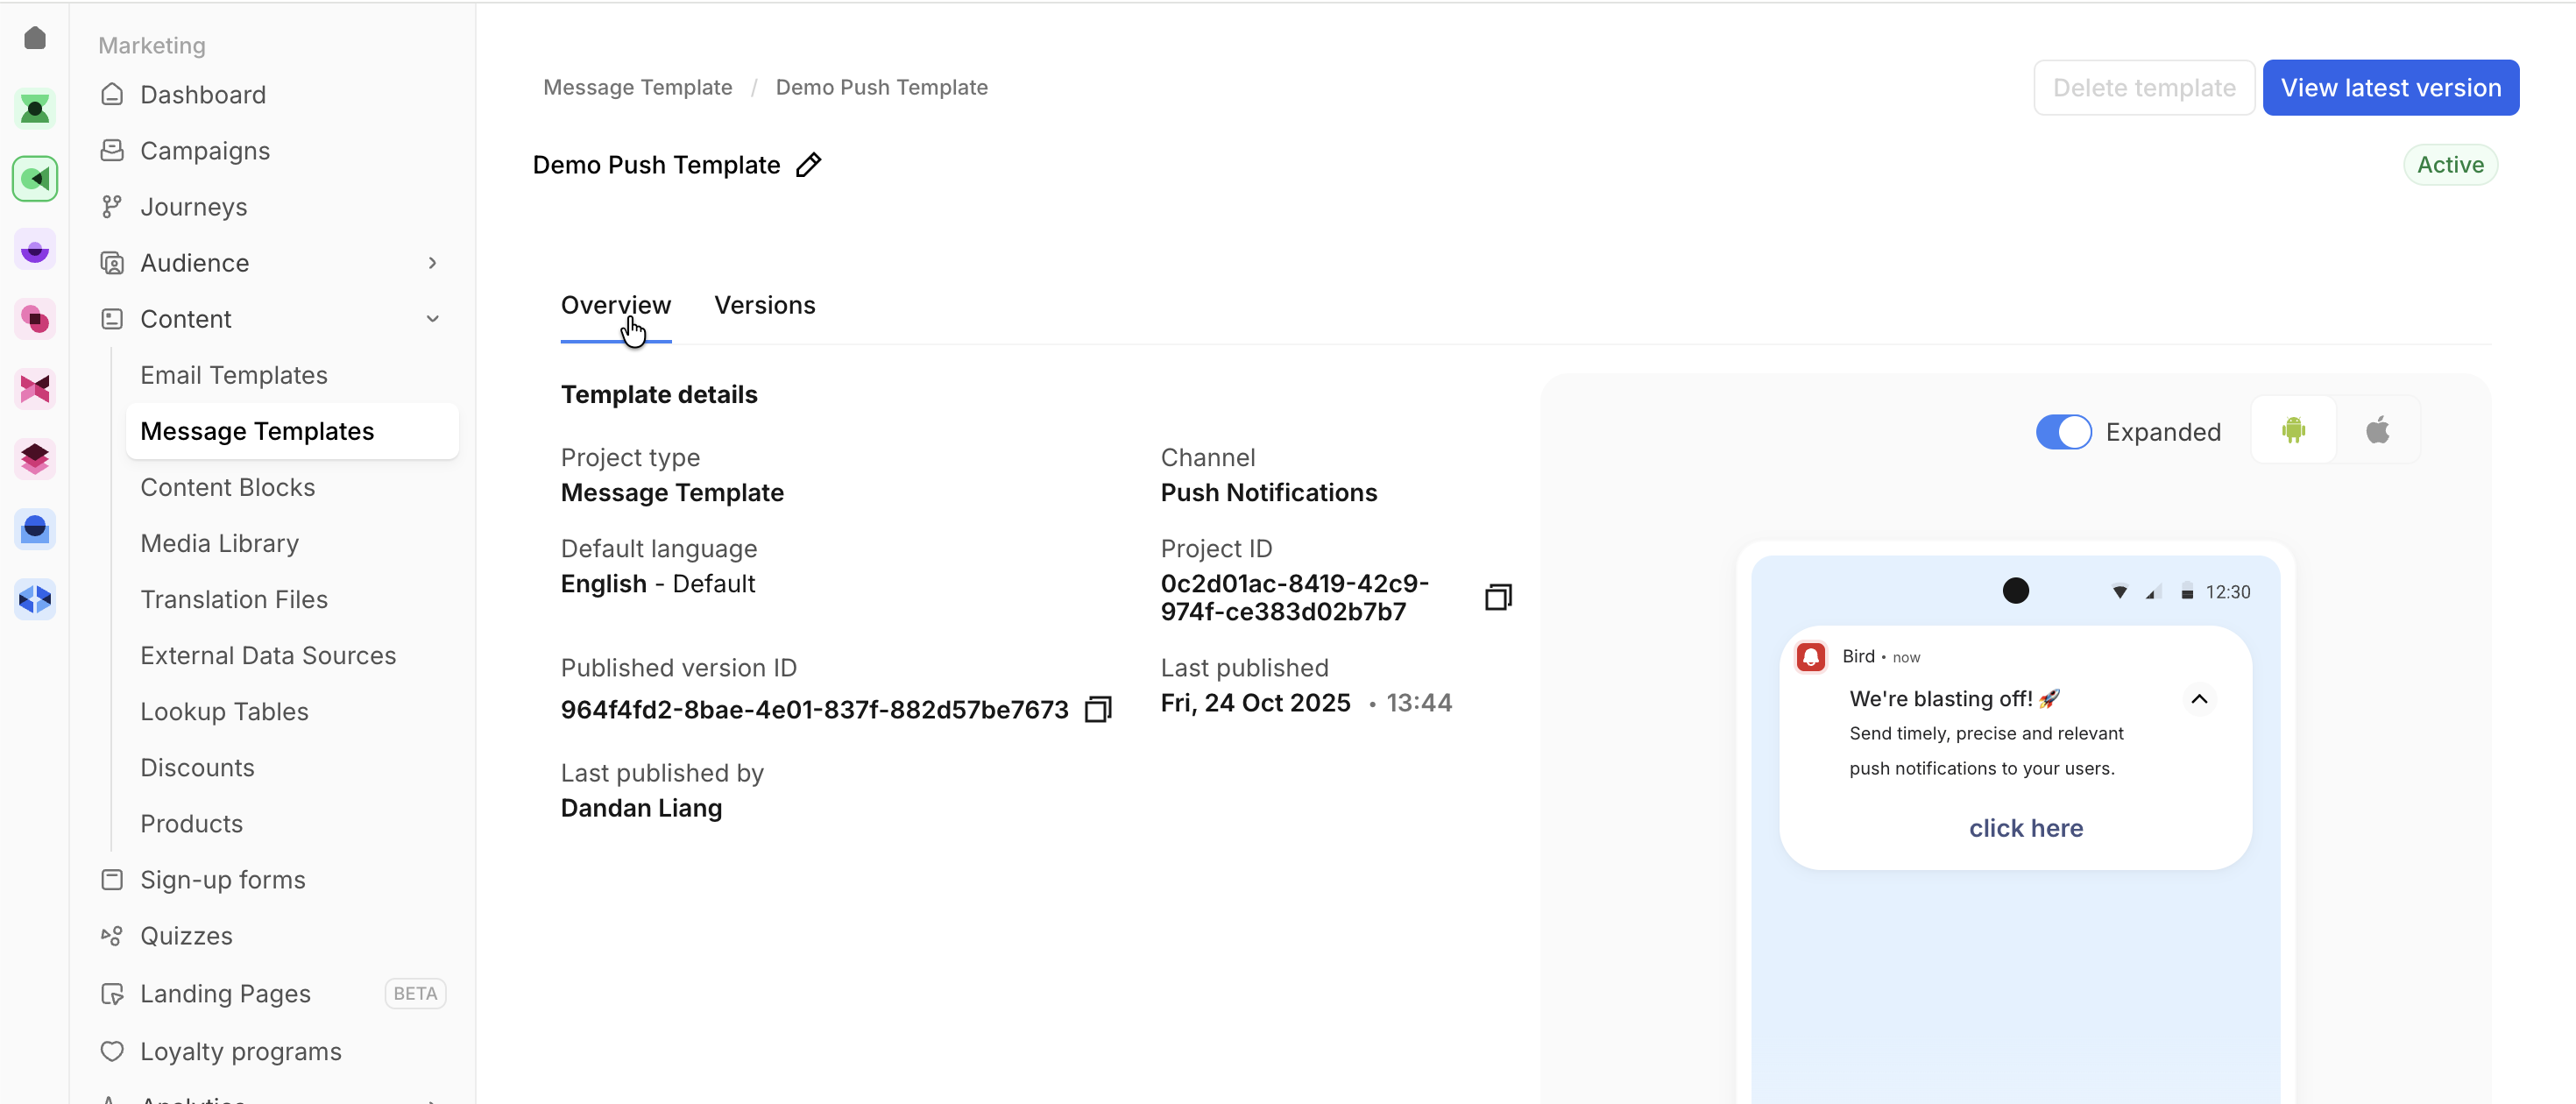This screenshot has height=1104, width=2576.
Task: Open Journeys from the sidebar
Action: click(x=193, y=207)
